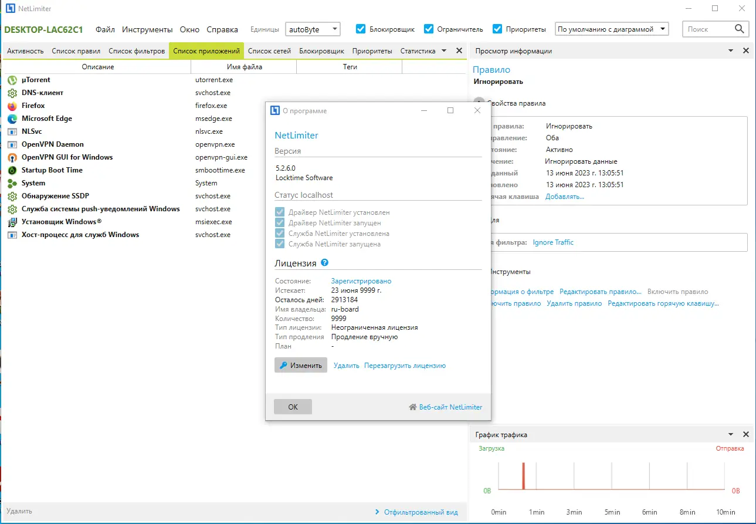756x524 pixels.
Task: Select the OpenVPN GUI for Windows icon
Action: [x=12, y=157]
